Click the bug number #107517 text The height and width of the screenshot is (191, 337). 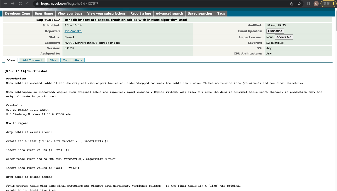click(48, 20)
